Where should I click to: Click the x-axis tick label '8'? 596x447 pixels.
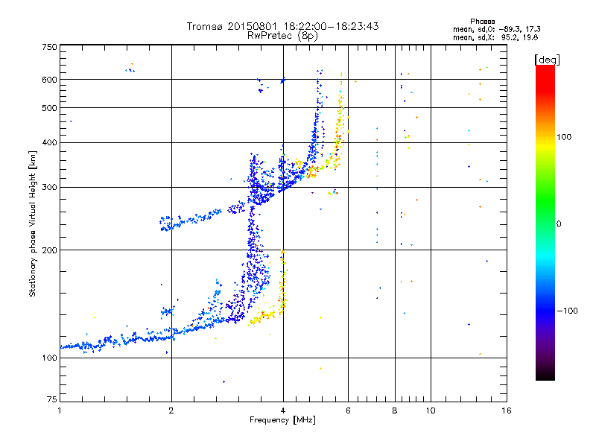click(395, 410)
